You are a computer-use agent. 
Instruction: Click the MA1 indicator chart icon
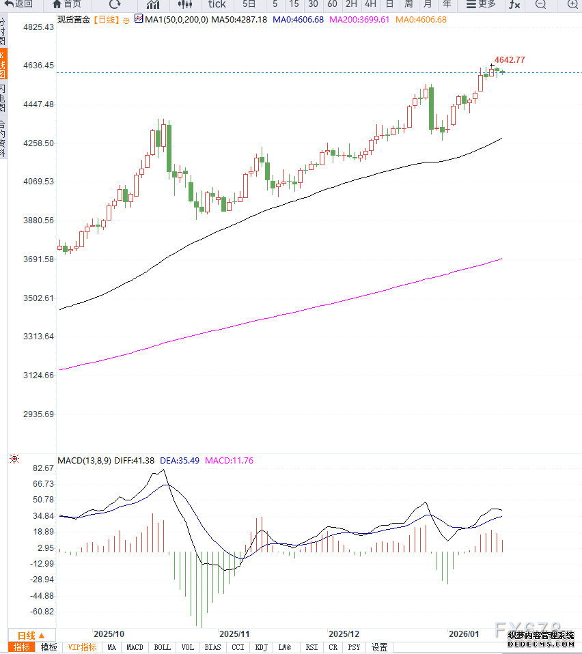[139, 19]
